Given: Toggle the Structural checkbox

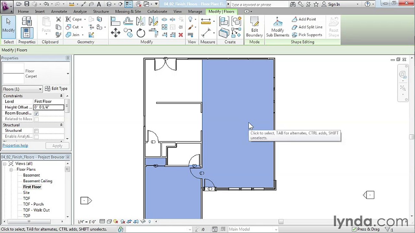Looking at the screenshot, I should pyautogui.click(x=36, y=131).
